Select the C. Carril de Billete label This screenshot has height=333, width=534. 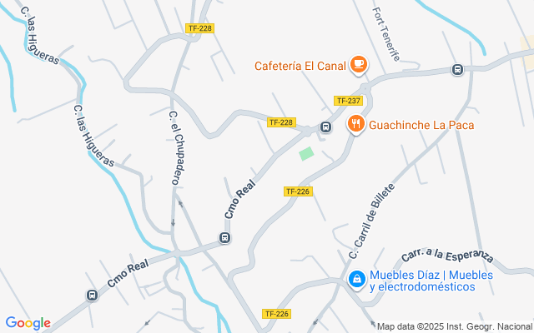click(x=371, y=221)
